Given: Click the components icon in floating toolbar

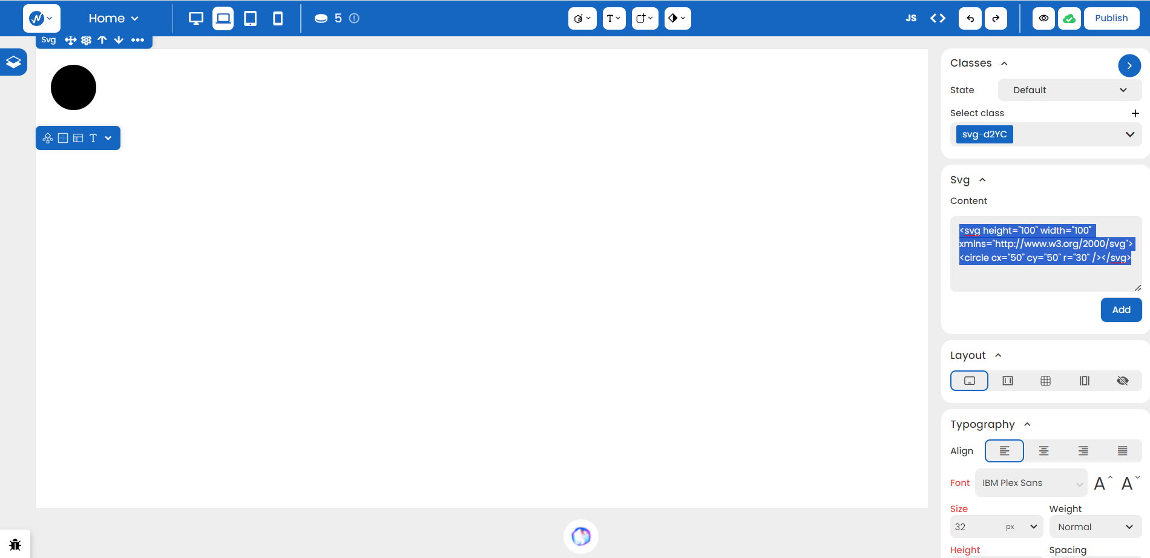Looking at the screenshot, I should (48, 138).
